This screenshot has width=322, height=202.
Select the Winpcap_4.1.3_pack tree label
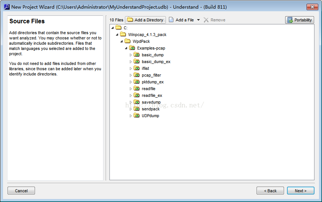pos(147,35)
